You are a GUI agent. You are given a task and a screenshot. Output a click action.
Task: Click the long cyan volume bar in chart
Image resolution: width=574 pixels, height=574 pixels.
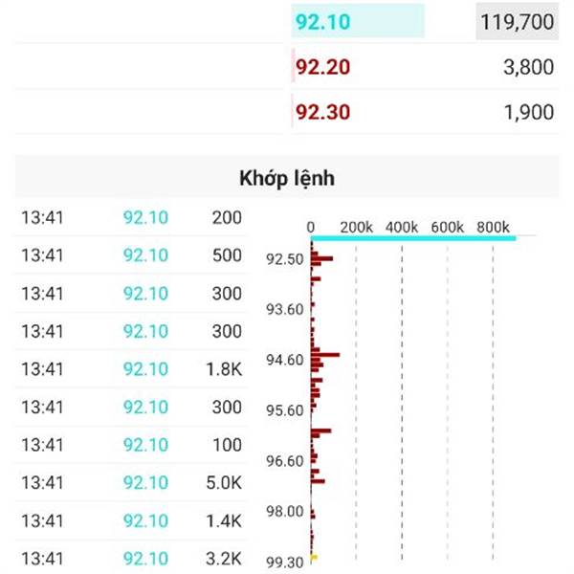click(x=413, y=237)
